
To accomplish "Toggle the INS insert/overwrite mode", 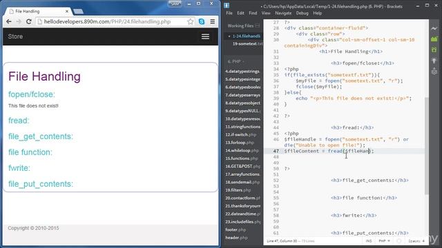I will tap(369, 241).
